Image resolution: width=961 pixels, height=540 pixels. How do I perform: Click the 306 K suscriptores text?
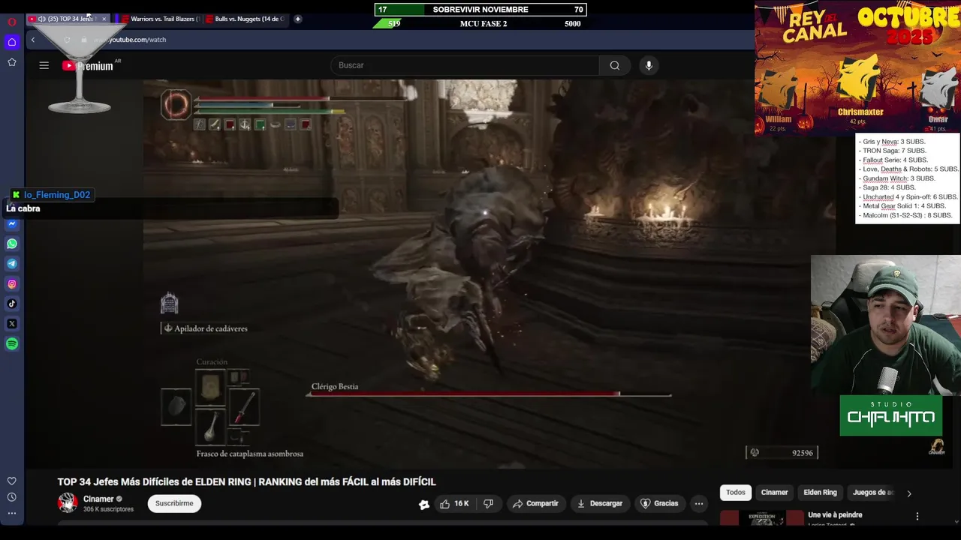(x=108, y=509)
